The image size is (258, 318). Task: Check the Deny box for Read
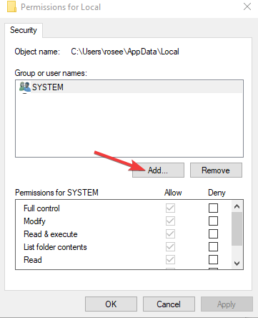click(213, 259)
